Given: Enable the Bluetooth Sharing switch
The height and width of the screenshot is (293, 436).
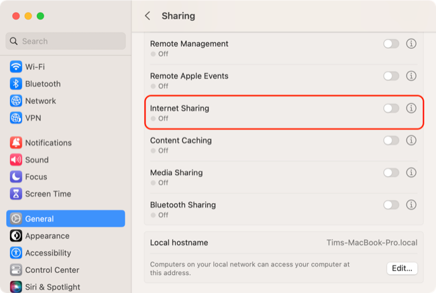Looking at the screenshot, I should tap(391, 205).
